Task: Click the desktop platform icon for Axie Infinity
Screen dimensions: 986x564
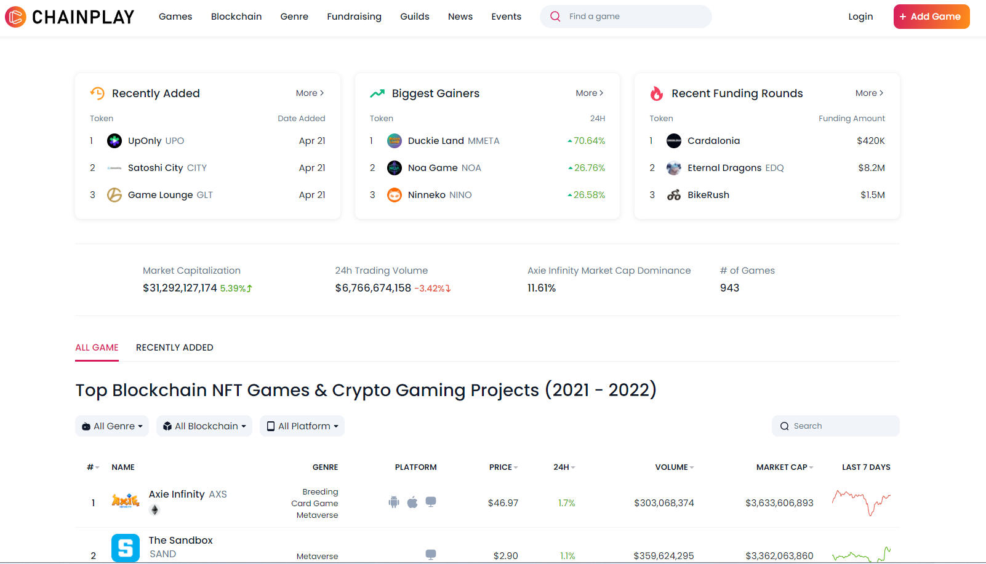Action: pos(431,502)
